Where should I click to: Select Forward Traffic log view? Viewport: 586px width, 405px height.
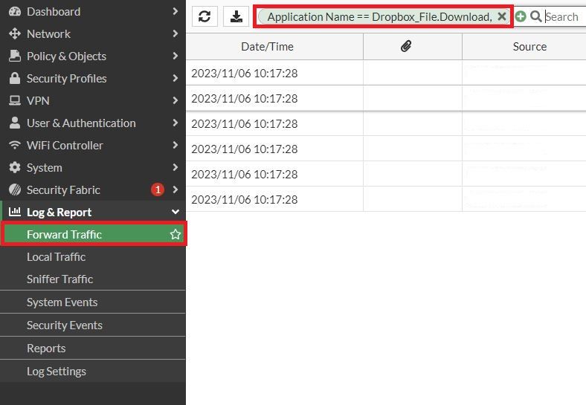[94, 234]
